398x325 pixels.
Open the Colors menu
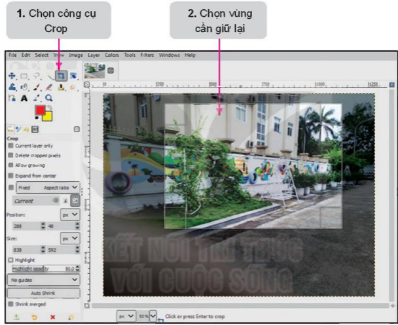pos(112,55)
